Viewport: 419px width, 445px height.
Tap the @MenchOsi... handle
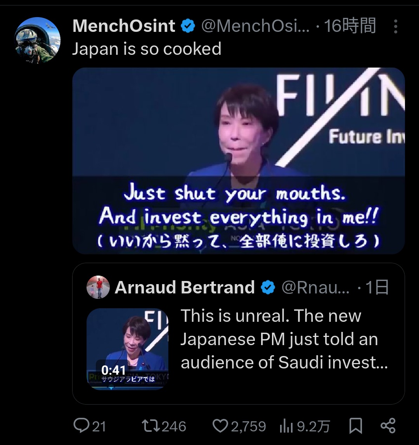pos(255,26)
